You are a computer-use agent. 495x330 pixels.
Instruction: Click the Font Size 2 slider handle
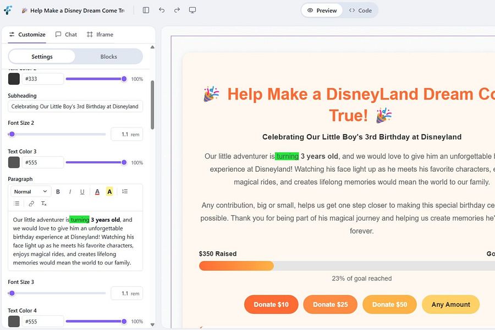12,134
